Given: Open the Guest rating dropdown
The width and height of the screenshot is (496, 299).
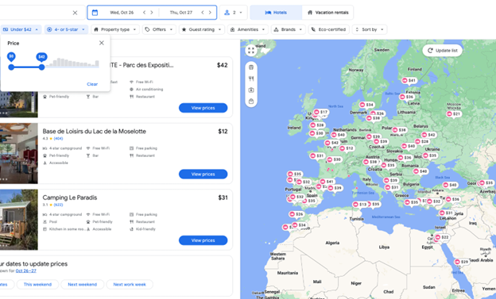Looking at the screenshot, I should click(x=202, y=29).
